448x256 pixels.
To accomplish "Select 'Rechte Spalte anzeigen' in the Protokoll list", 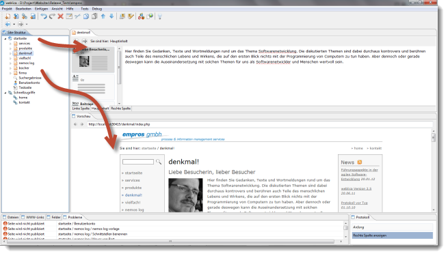I will pyautogui.click(x=393, y=236).
